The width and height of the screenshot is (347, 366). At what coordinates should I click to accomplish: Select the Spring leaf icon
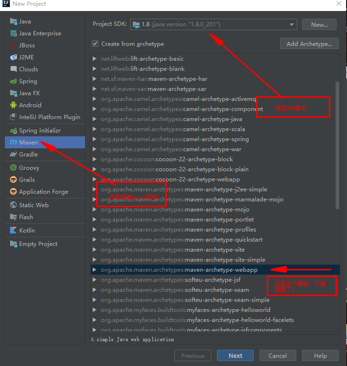pyautogui.click(x=13, y=81)
